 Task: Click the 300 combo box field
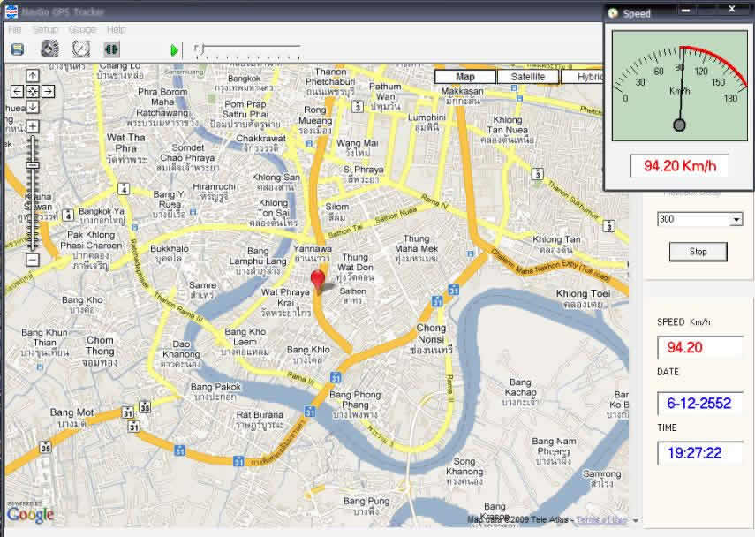click(x=699, y=220)
